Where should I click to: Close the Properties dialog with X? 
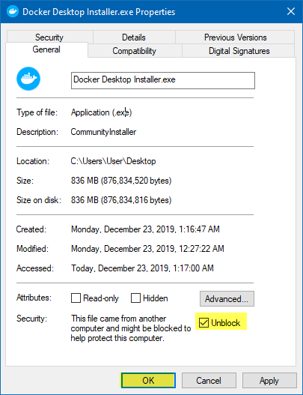291,11
